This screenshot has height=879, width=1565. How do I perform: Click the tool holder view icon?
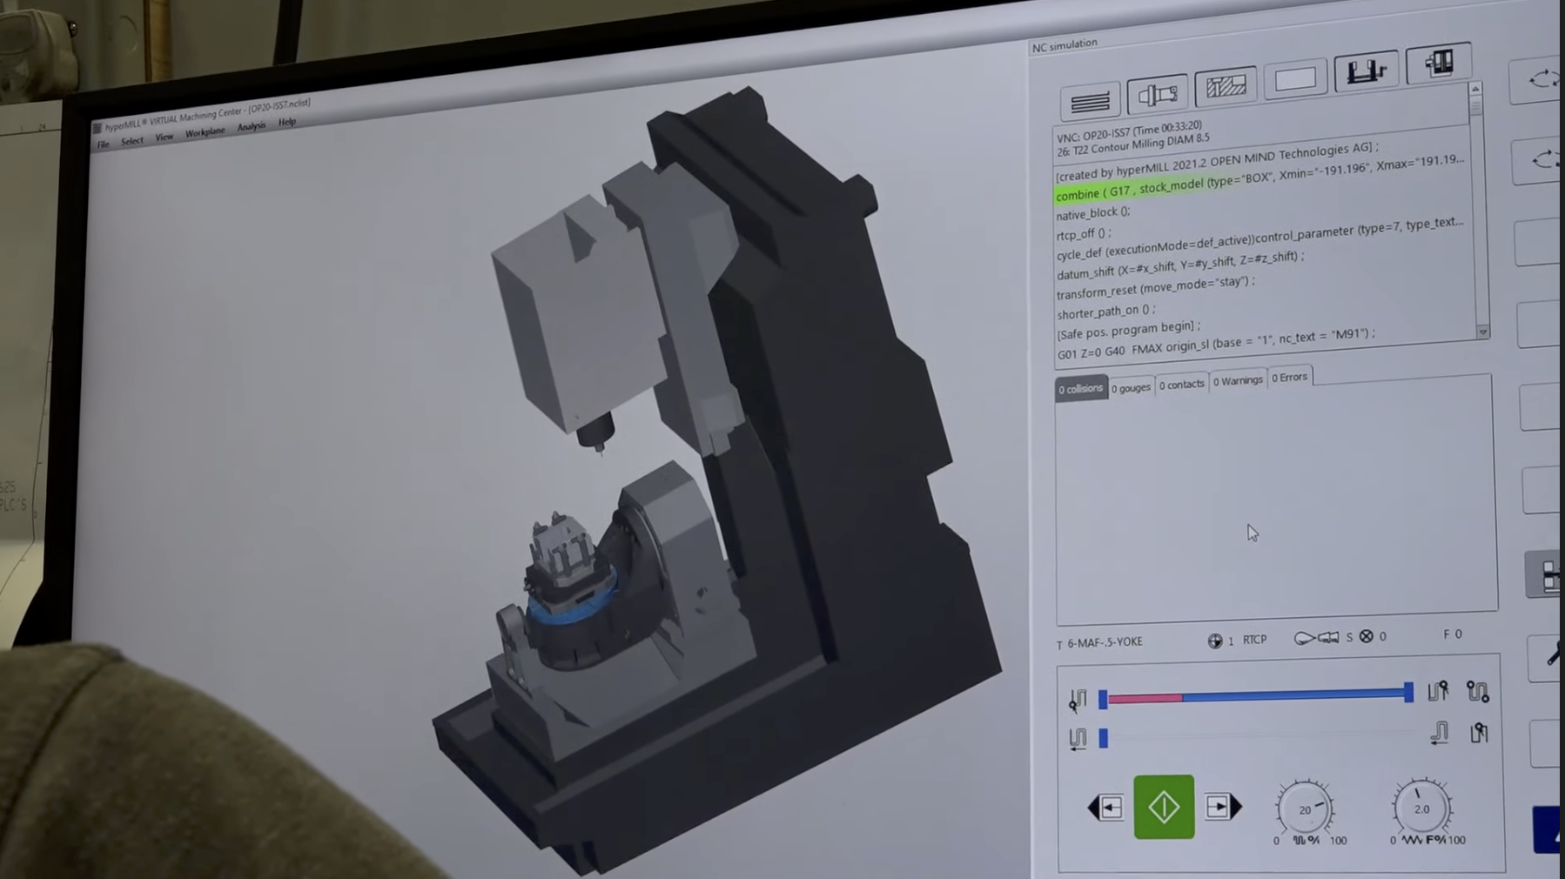(1157, 95)
